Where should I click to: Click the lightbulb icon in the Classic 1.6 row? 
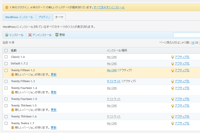(x=173, y=57)
